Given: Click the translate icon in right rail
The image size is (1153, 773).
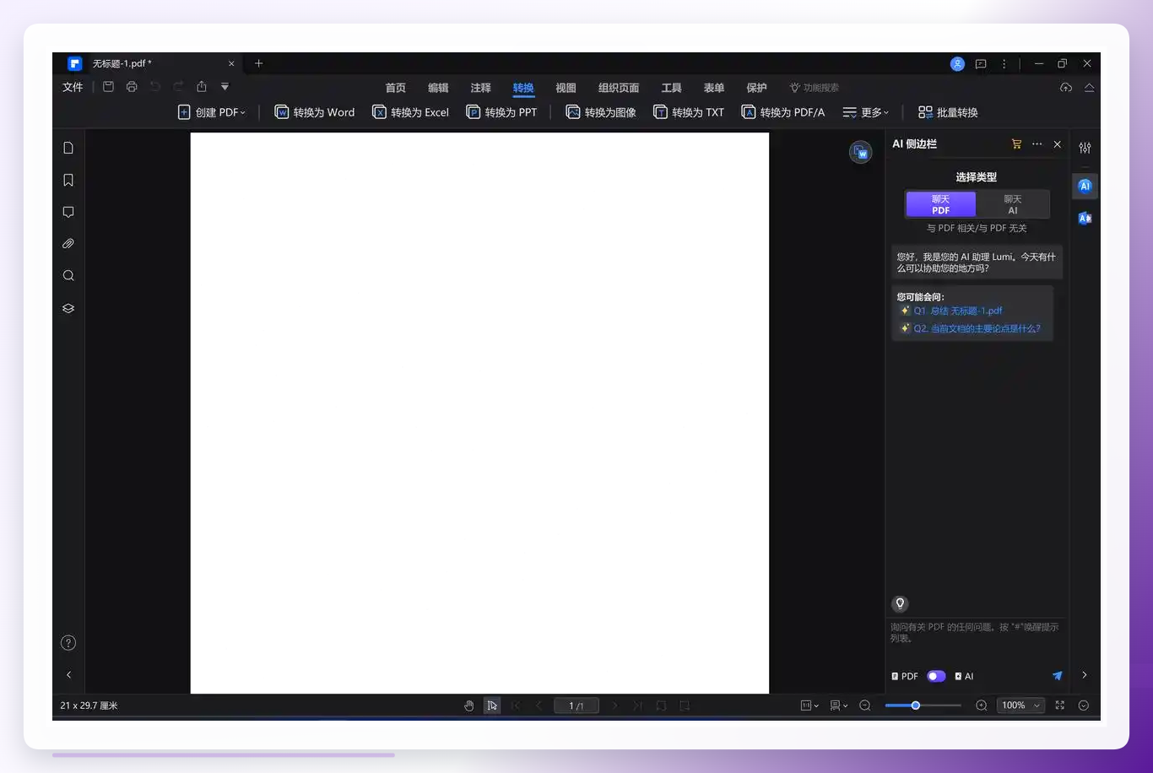Looking at the screenshot, I should [1085, 218].
